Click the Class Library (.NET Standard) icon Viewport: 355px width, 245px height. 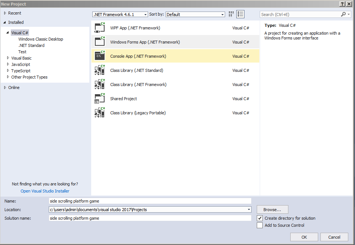point(100,70)
